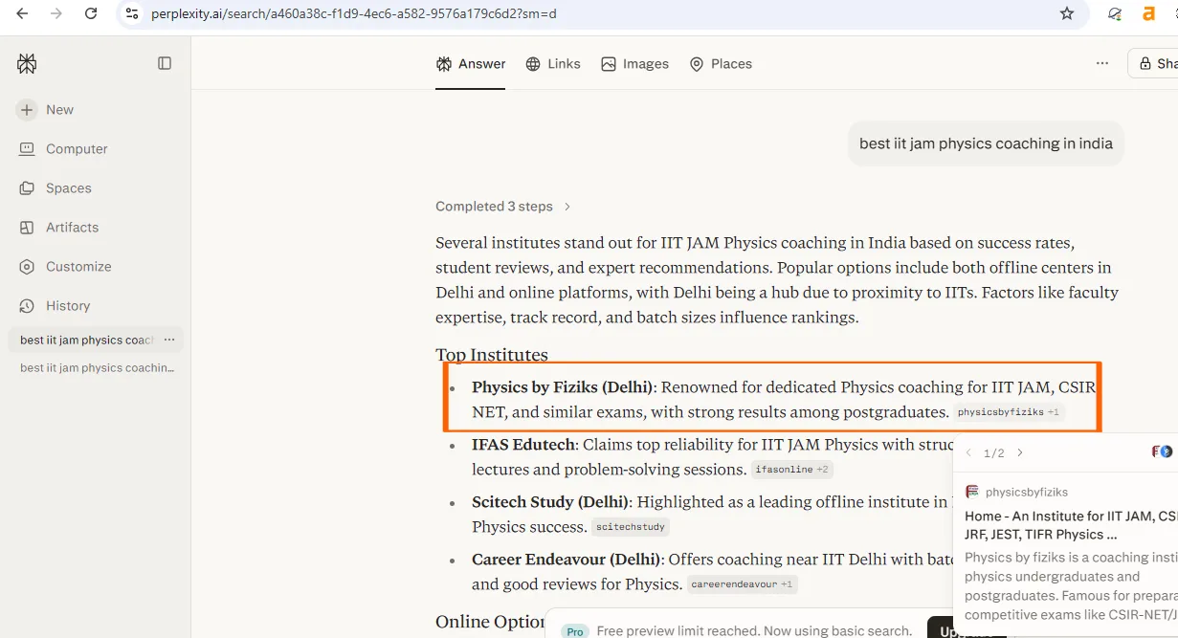Click the browser address bar URL
1178x638 pixels.
(354, 13)
